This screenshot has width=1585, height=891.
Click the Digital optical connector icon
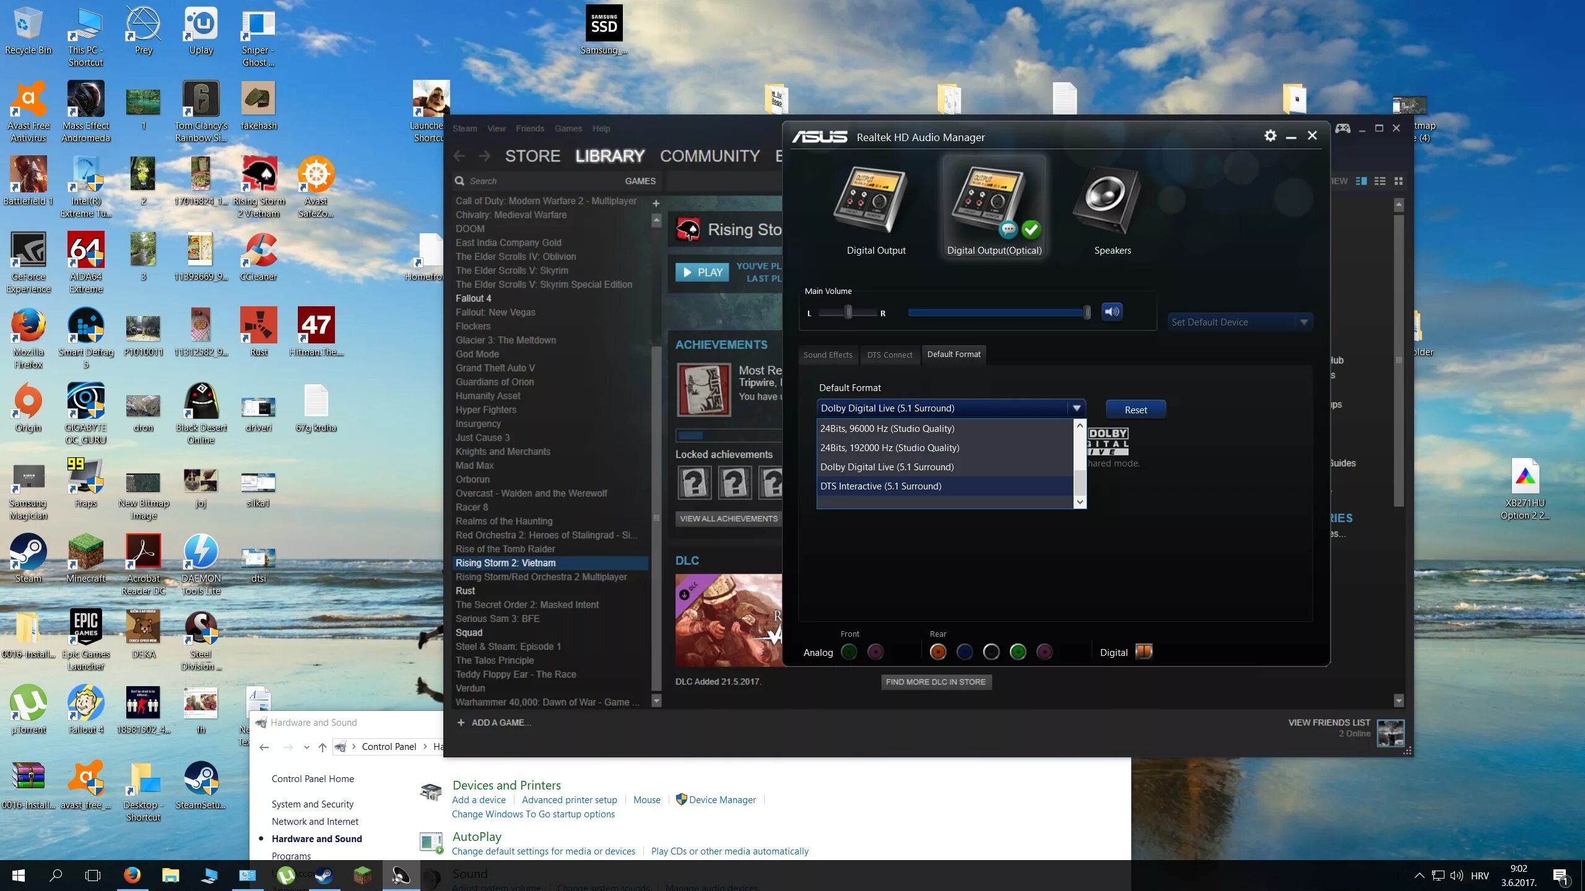[x=1144, y=652]
